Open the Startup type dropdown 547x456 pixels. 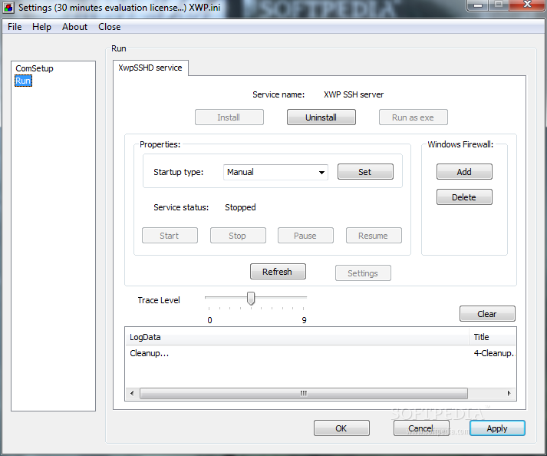click(275, 172)
